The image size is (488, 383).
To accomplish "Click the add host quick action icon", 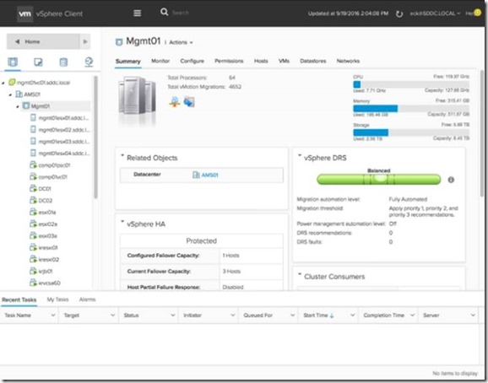I will pyautogui.click(x=175, y=102).
